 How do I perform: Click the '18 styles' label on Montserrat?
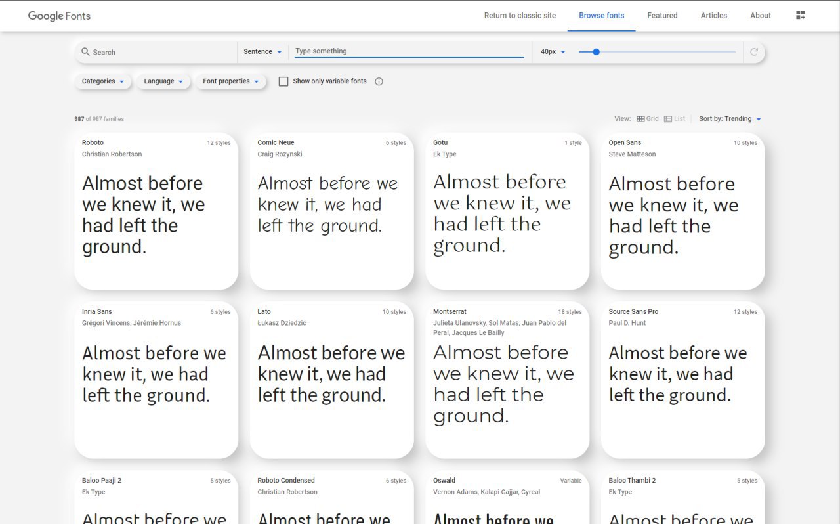point(570,312)
